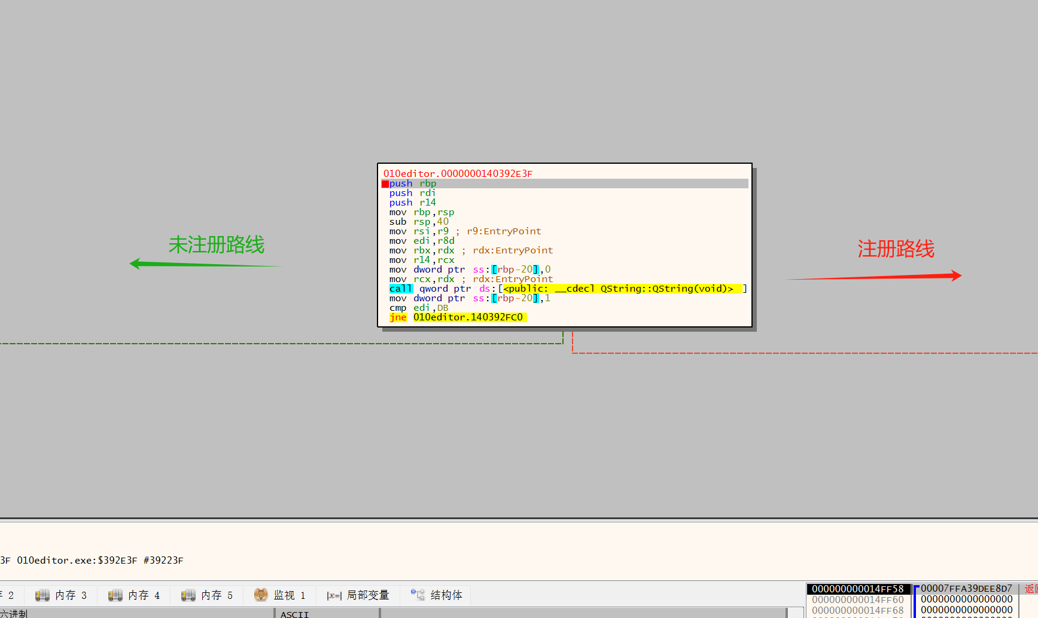This screenshot has height=618, width=1038.
Task: Switch to the 内存 4 tab
Action: pyautogui.click(x=134, y=595)
